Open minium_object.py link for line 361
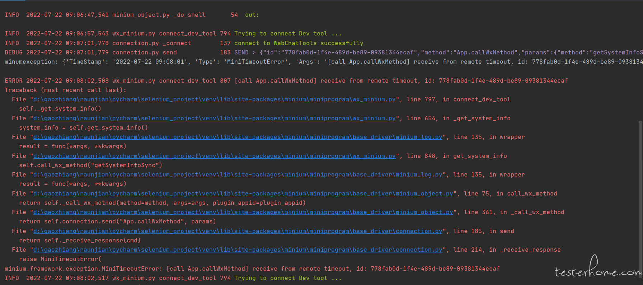This screenshot has height=285, width=643. click(243, 212)
